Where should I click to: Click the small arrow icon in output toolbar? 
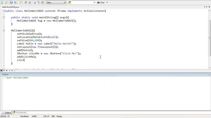(10, 70)
